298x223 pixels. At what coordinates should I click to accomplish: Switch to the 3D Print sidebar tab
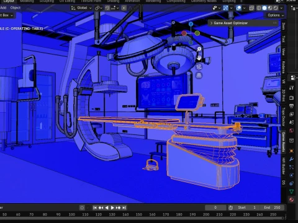pos(284,95)
